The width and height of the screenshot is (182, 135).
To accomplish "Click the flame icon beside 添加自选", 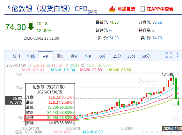I will (112, 9).
